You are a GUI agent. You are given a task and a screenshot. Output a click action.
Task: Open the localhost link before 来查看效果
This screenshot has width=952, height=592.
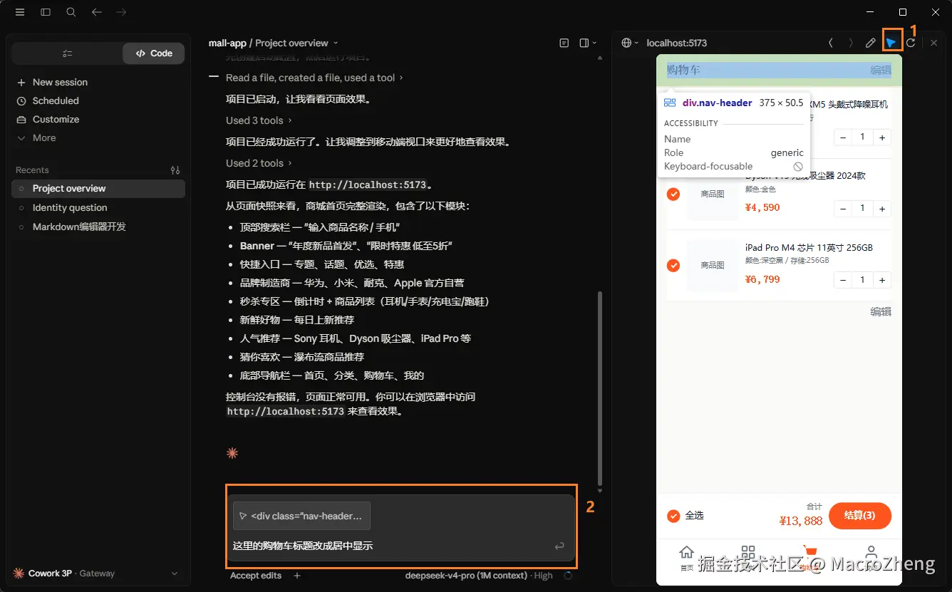[286, 412]
